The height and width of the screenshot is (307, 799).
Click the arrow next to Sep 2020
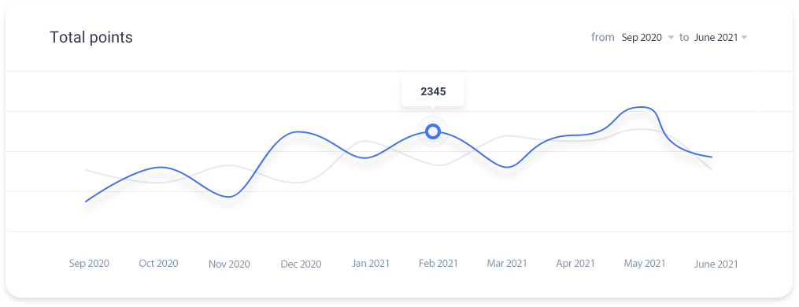671,38
